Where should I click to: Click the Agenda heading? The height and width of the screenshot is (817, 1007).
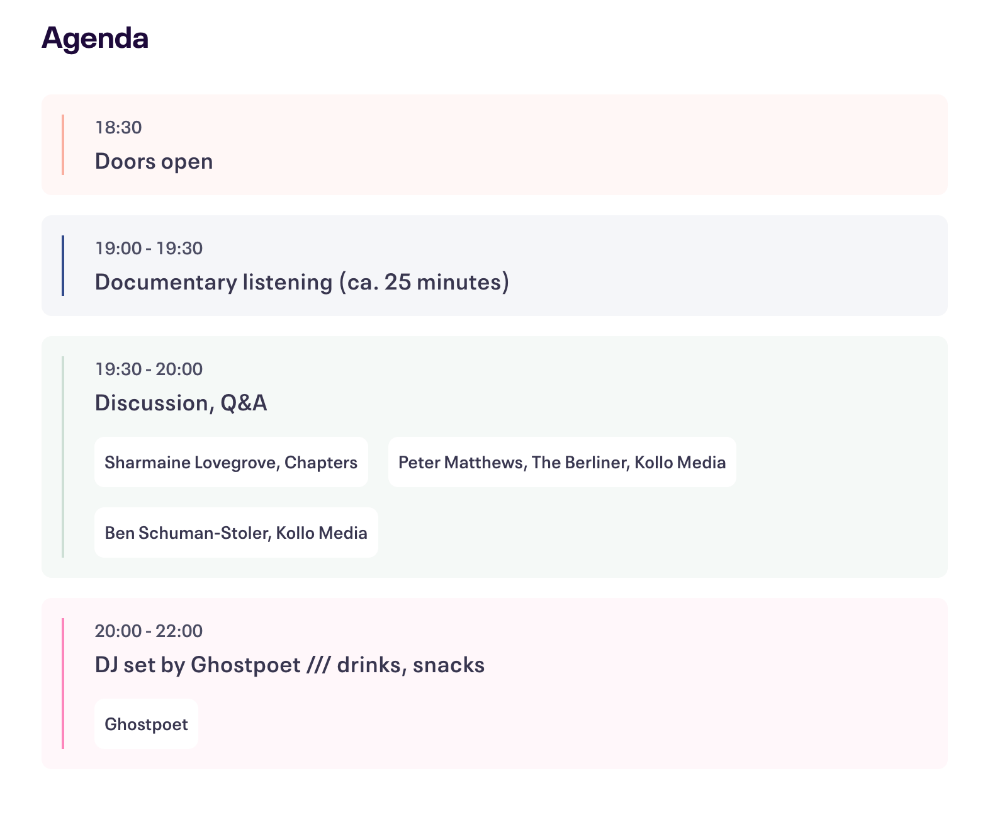95,38
